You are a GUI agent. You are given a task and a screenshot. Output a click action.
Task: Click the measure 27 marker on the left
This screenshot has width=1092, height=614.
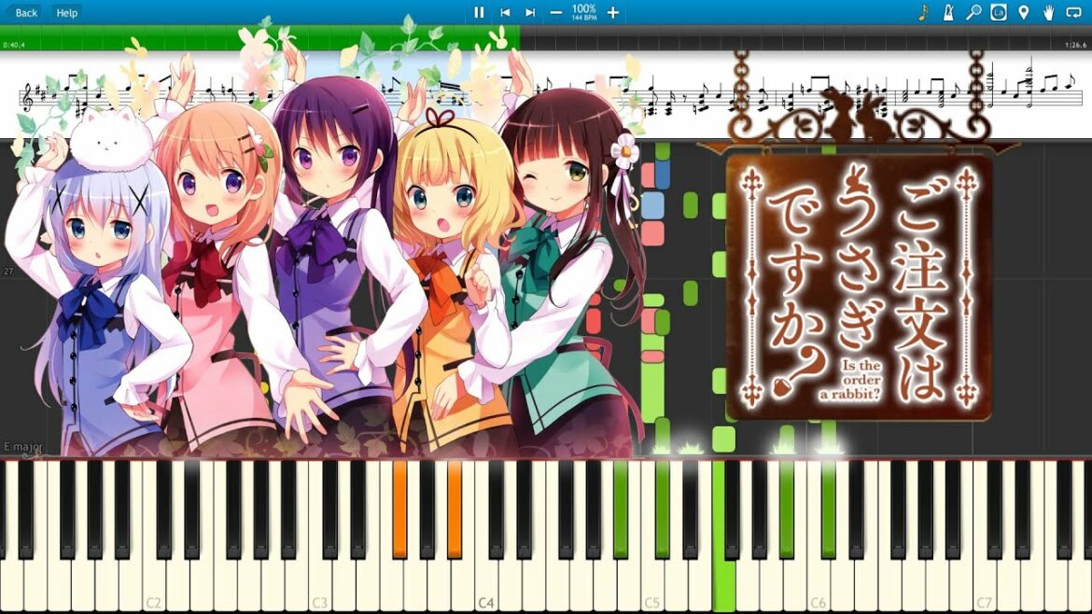8,272
